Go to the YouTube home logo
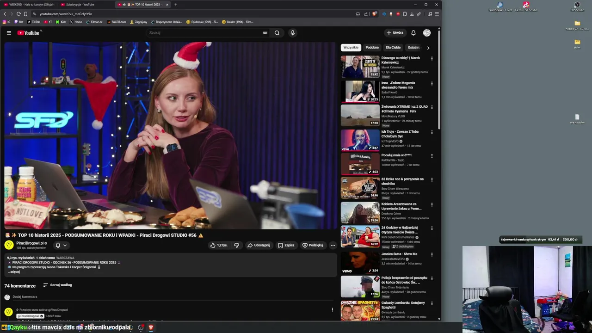 point(29,33)
